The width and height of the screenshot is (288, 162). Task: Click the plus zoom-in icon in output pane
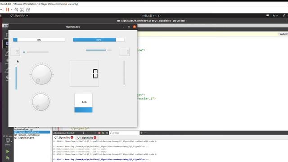point(141,133)
